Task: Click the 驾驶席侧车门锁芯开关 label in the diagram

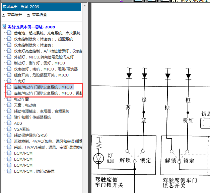Action: (180, 183)
